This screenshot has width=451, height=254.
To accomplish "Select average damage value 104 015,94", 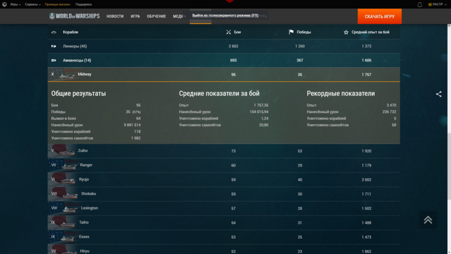I will pos(259,112).
